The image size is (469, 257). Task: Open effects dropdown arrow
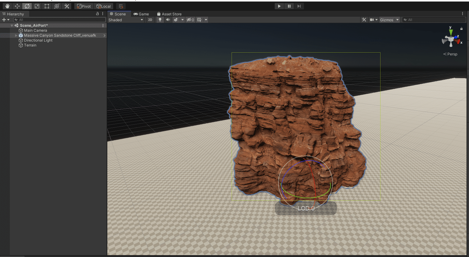183,20
